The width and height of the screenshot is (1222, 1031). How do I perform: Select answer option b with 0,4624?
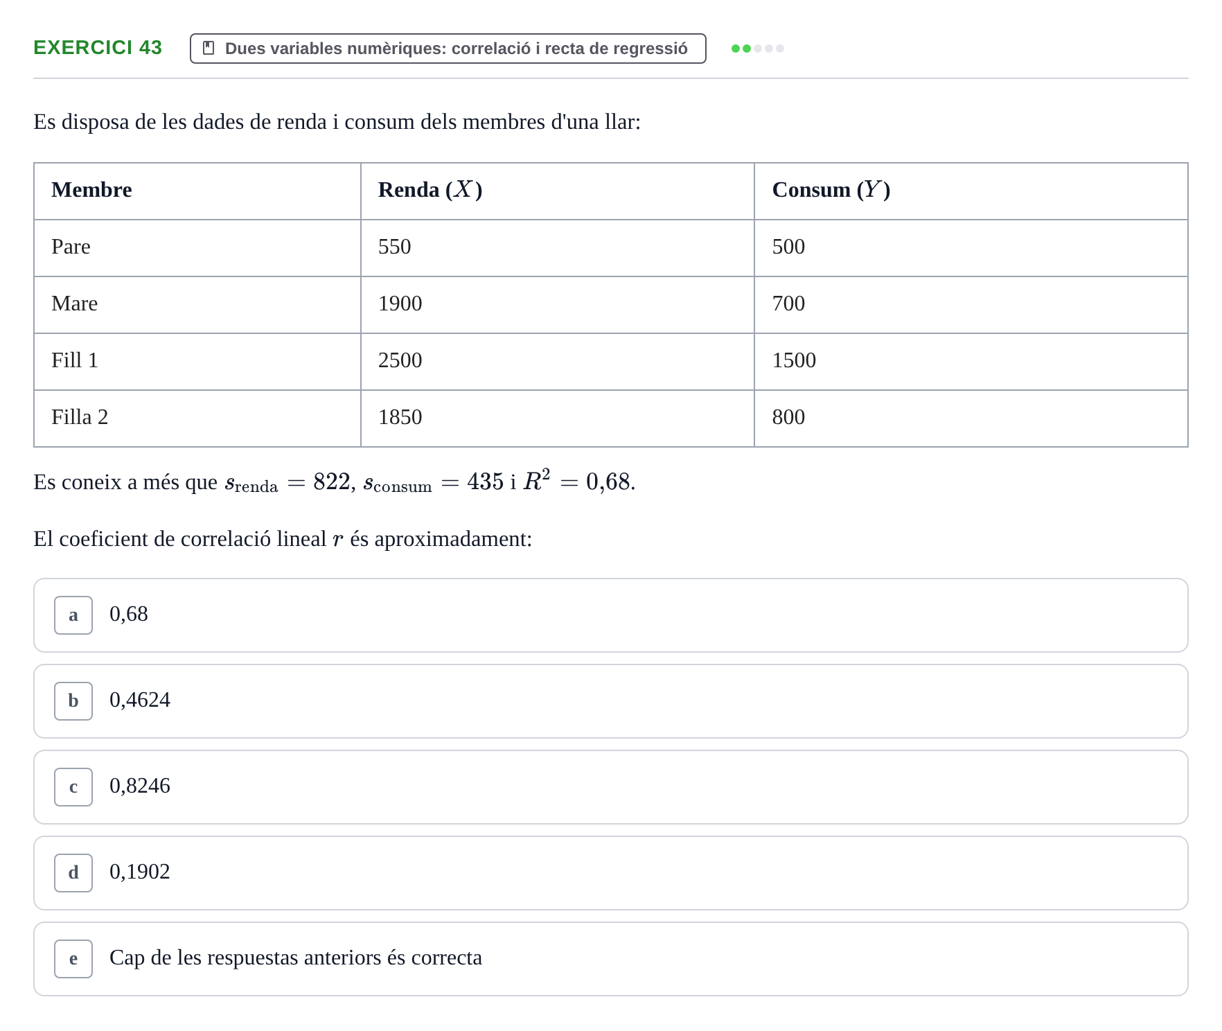(x=610, y=701)
